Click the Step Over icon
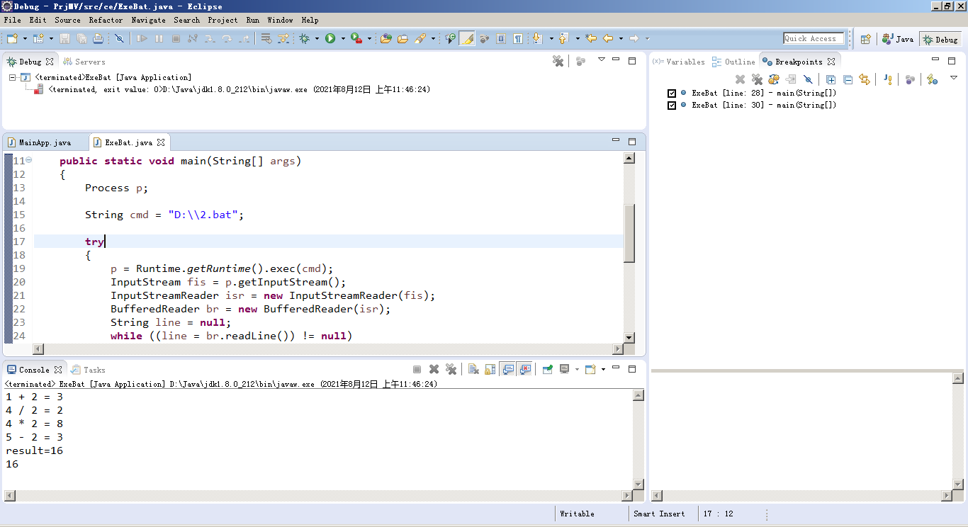The height and width of the screenshot is (527, 968). [227, 38]
